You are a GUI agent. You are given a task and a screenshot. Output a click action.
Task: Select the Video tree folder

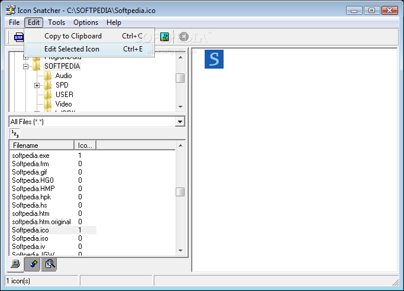coord(64,104)
